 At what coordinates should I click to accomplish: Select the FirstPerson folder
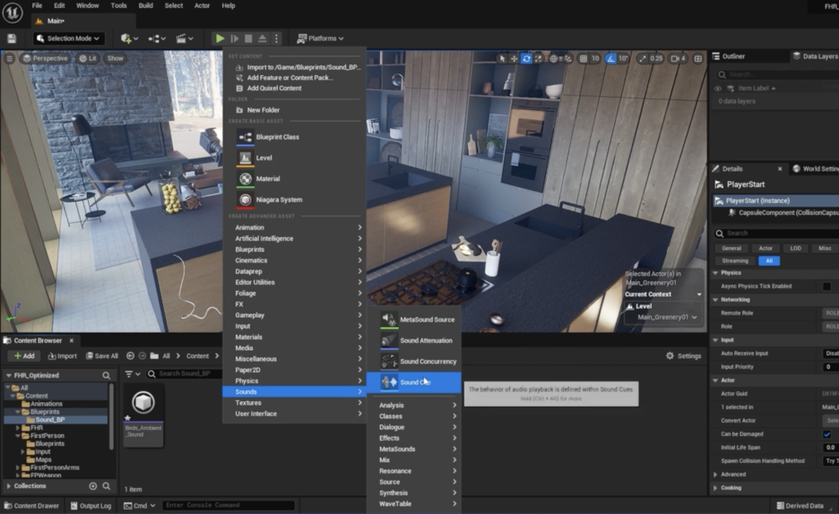tap(48, 436)
